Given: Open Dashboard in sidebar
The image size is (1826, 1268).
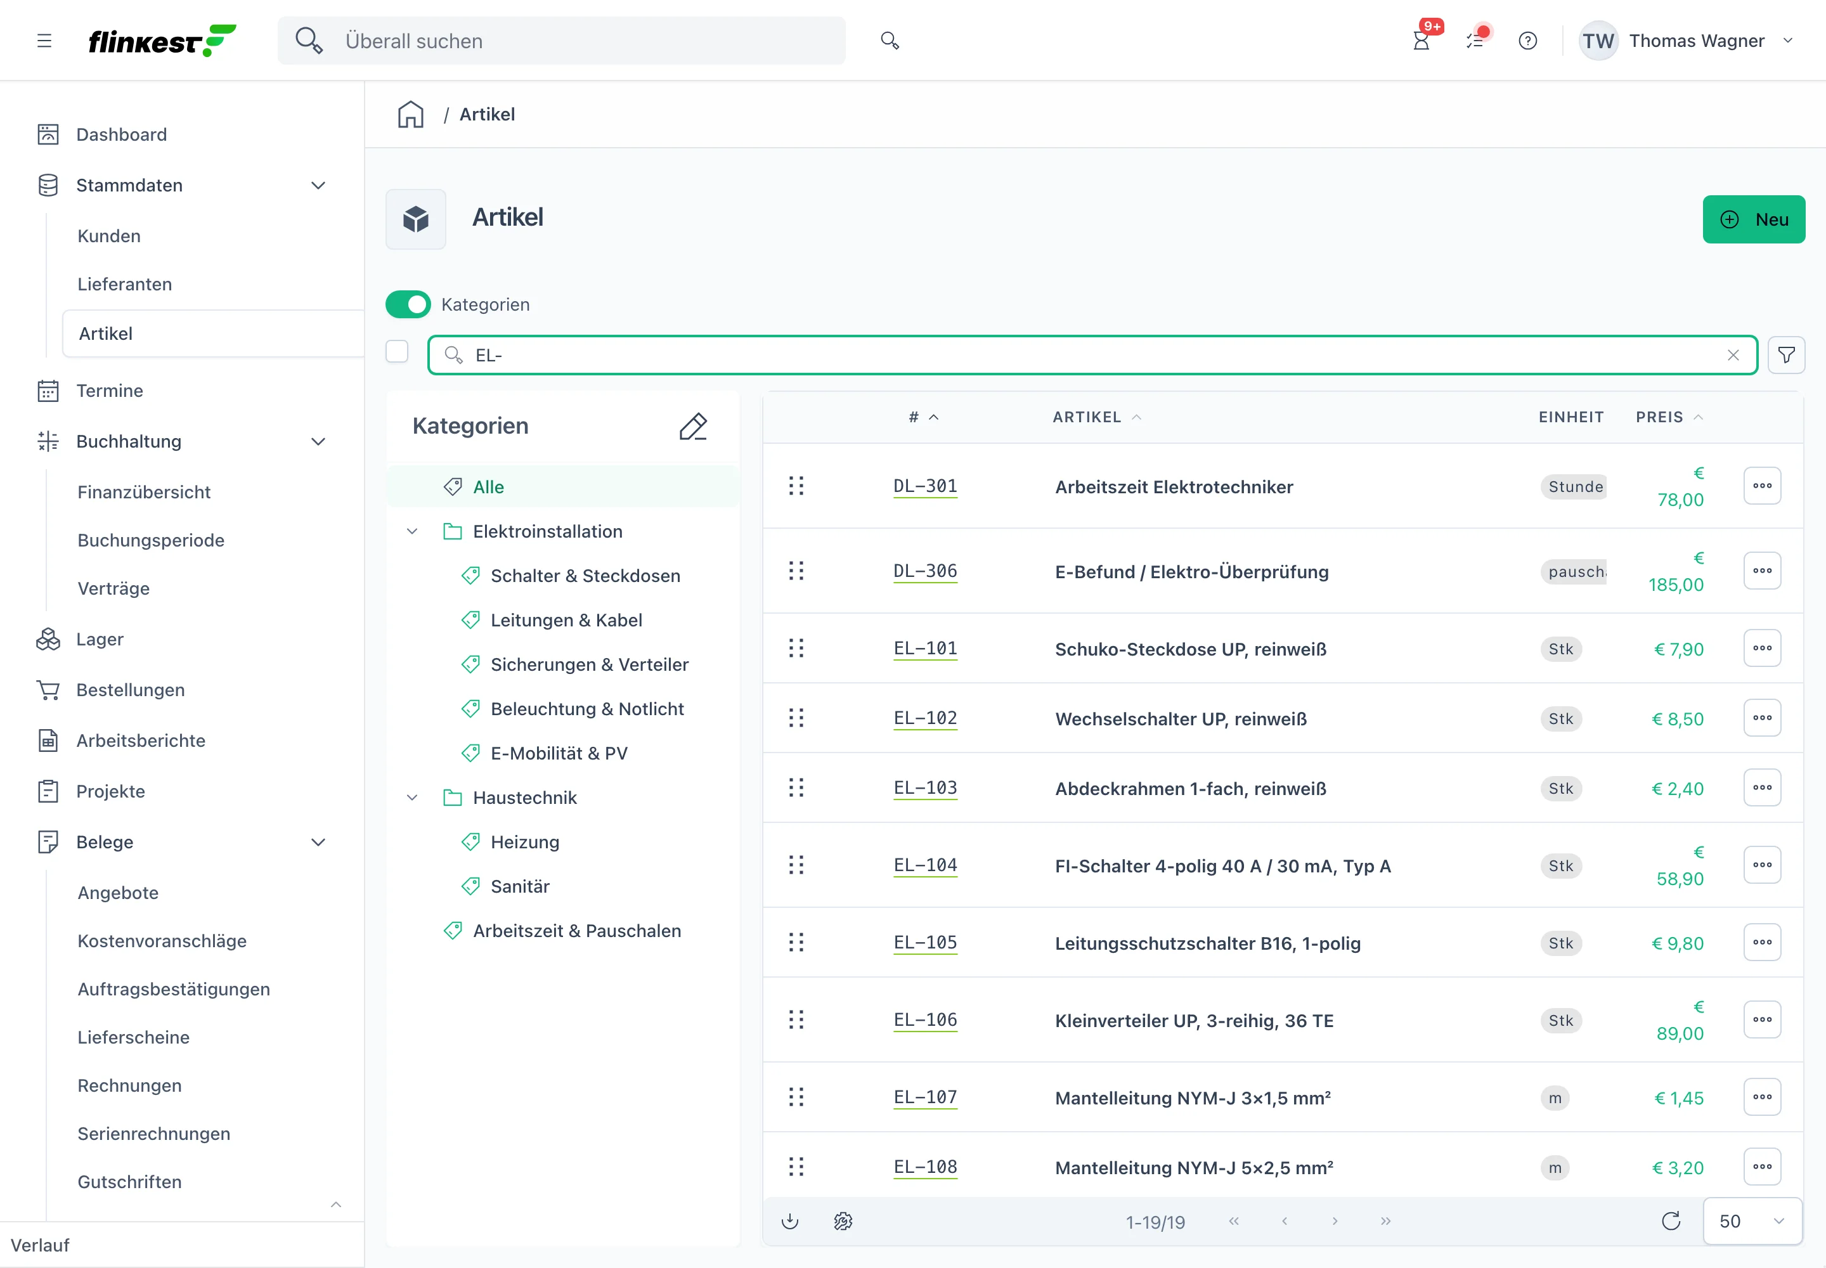Looking at the screenshot, I should click(122, 134).
